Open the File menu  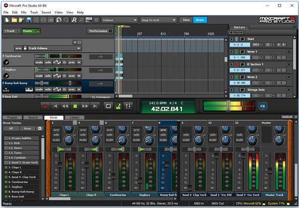6,12
